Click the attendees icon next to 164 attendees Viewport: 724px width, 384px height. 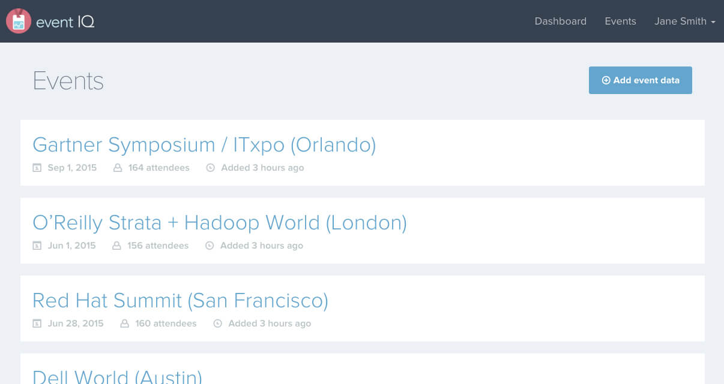(118, 168)
